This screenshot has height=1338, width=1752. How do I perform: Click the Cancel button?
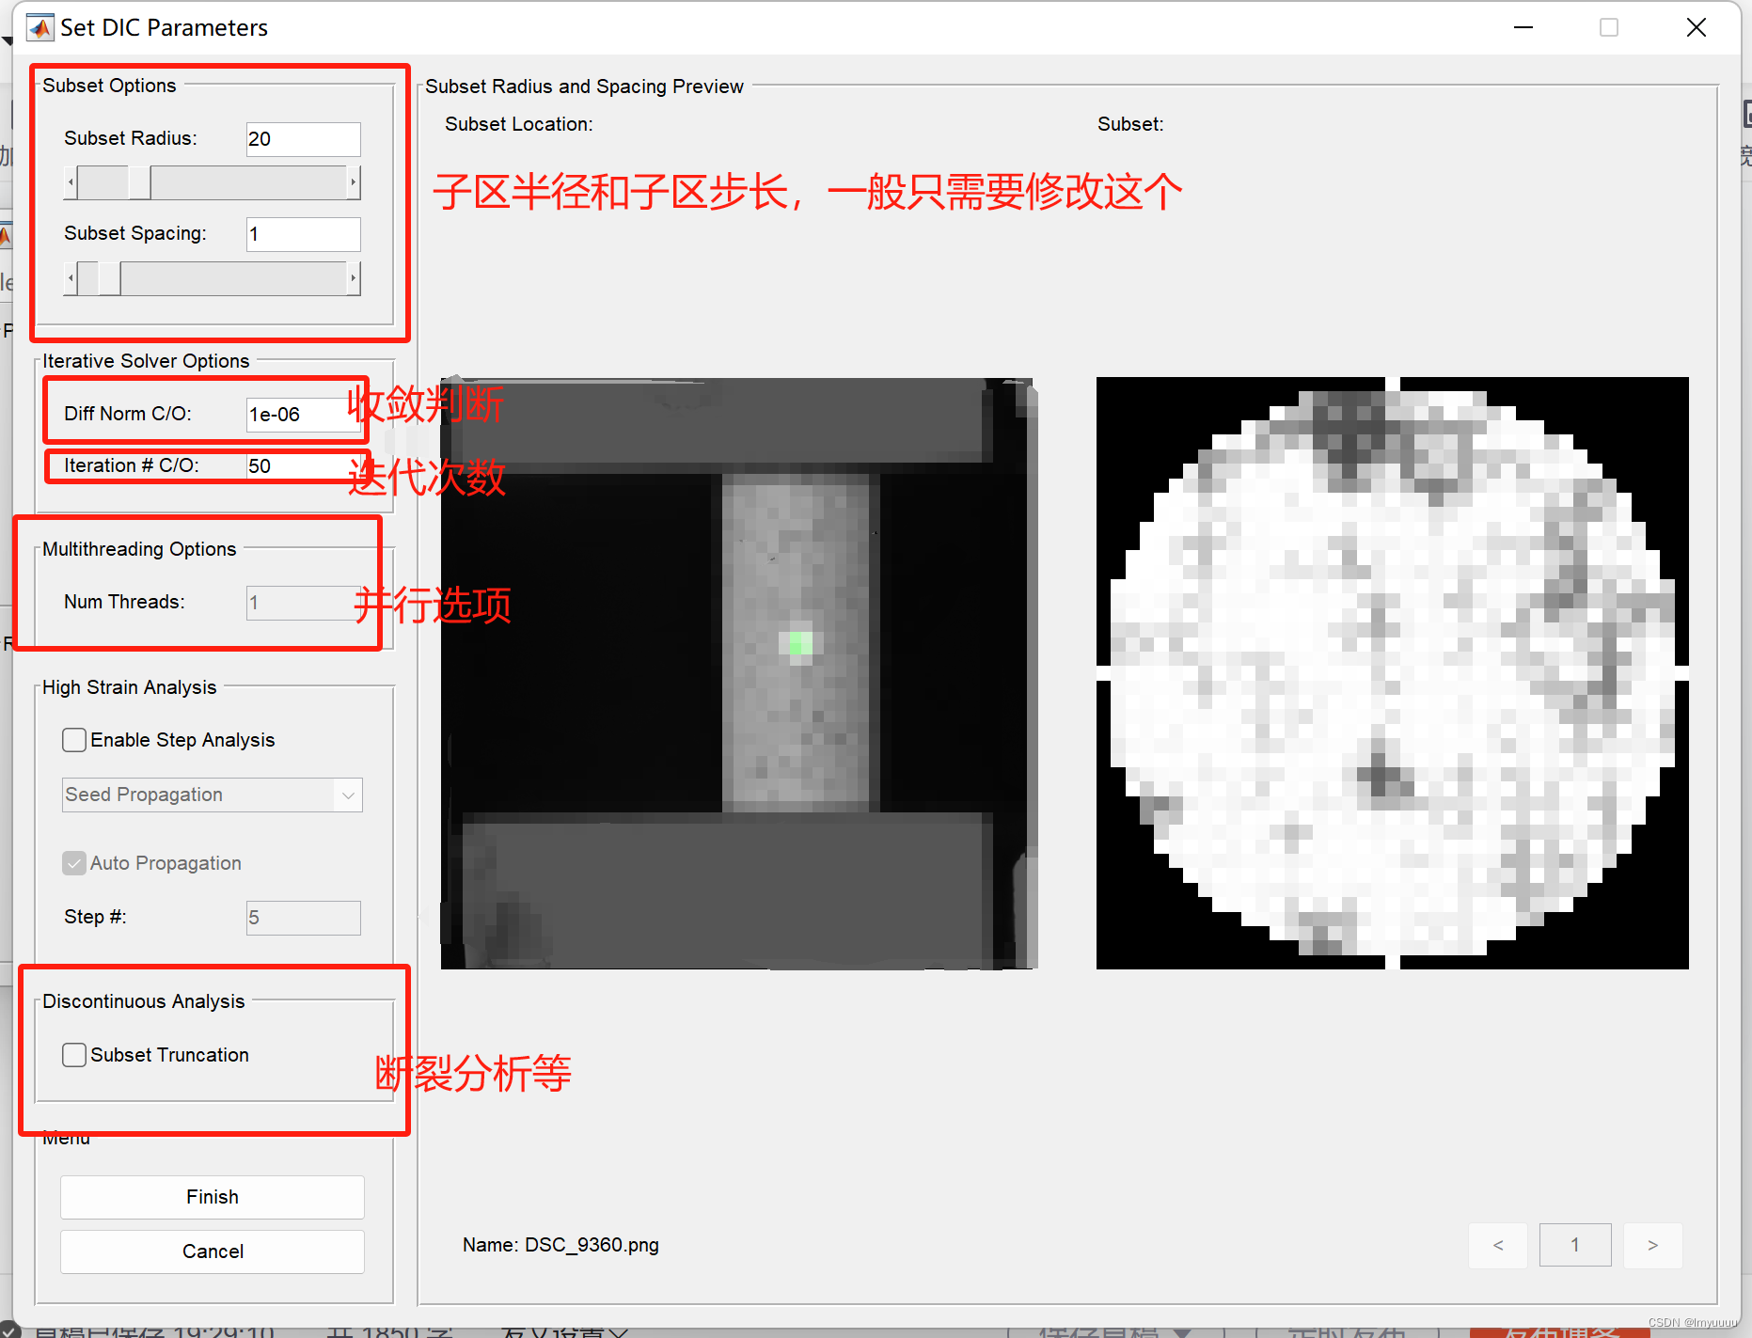point(212,1251)
